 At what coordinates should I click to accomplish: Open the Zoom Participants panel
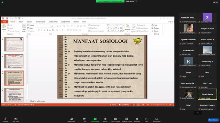72,120
